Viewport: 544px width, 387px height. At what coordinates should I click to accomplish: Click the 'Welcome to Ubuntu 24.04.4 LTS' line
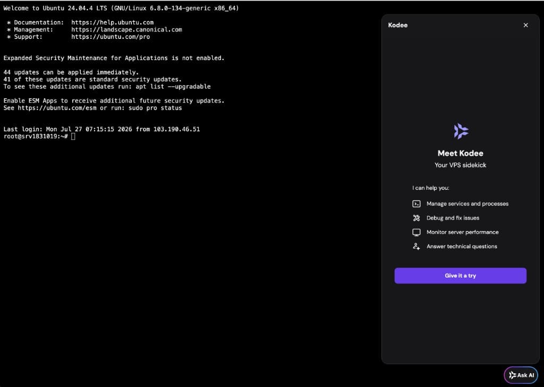tap(121, 8)
